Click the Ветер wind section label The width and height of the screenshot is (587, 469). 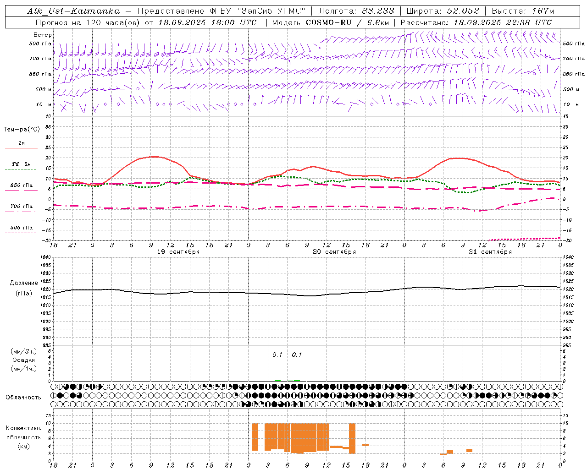(43, 35)
